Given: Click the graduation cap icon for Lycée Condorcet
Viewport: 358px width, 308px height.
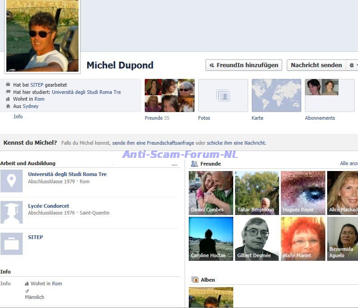Looking at the screenshot, I should click(11, 212).
